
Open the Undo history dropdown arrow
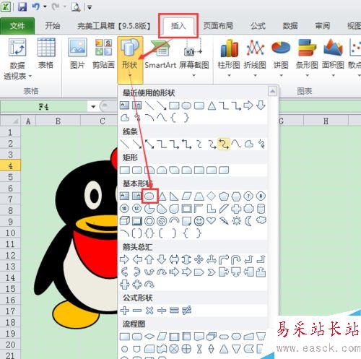tap(45, 7)
